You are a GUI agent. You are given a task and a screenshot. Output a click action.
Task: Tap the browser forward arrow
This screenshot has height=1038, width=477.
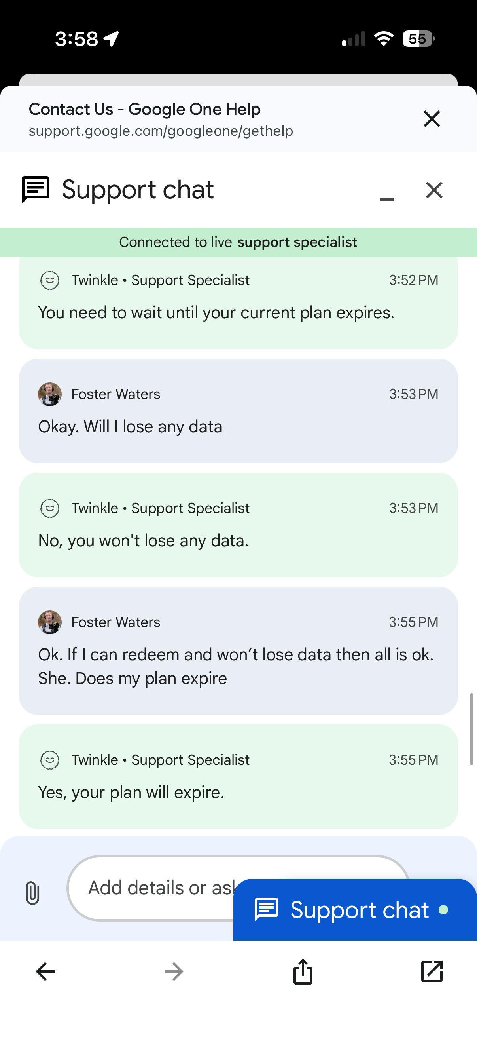(174, 971)
